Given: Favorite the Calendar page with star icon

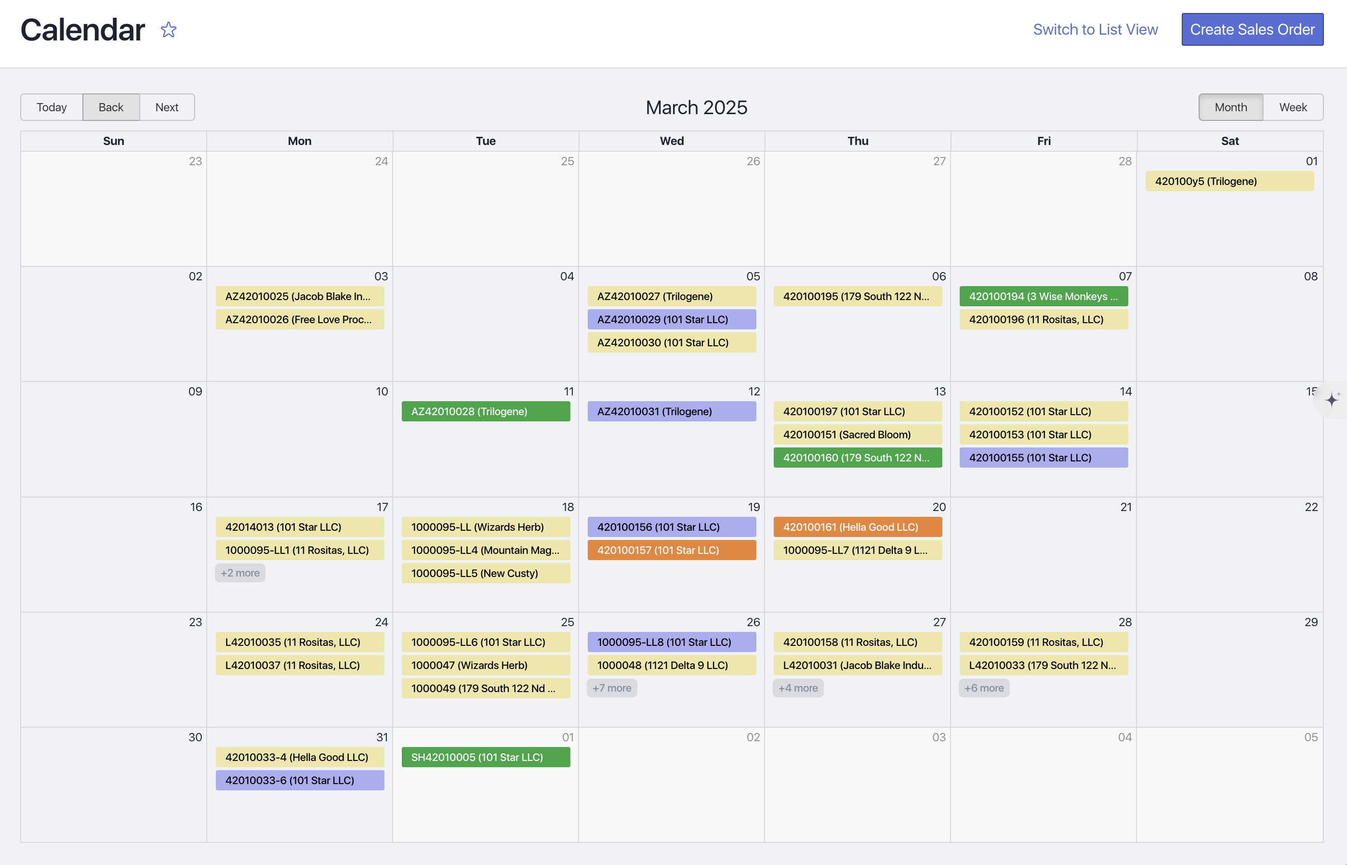Looking at the screenshot, I should (169, 30).
